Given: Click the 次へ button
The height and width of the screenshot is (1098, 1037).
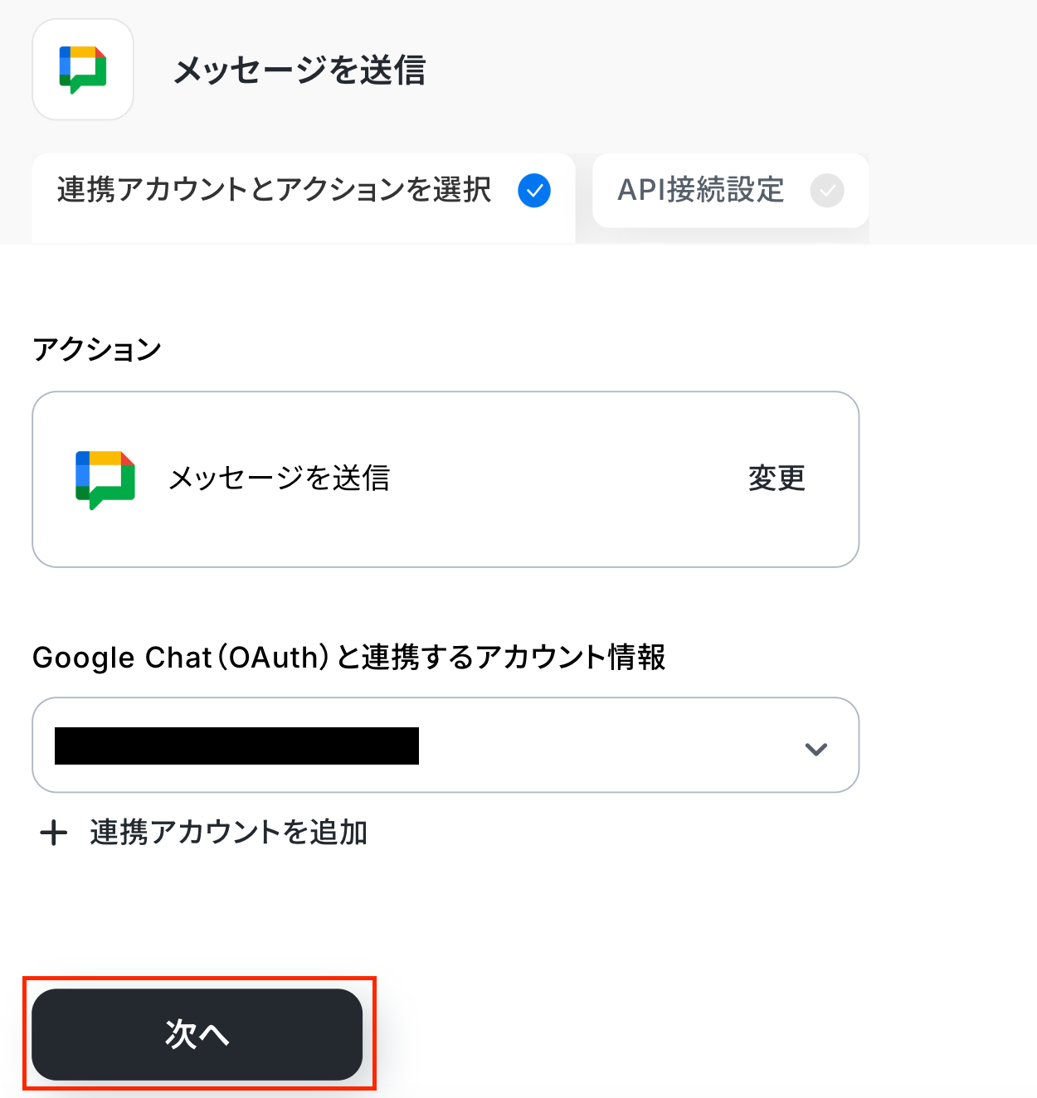Looking at the screenshot, I should pyautogui.click(x=197, y=1034).
